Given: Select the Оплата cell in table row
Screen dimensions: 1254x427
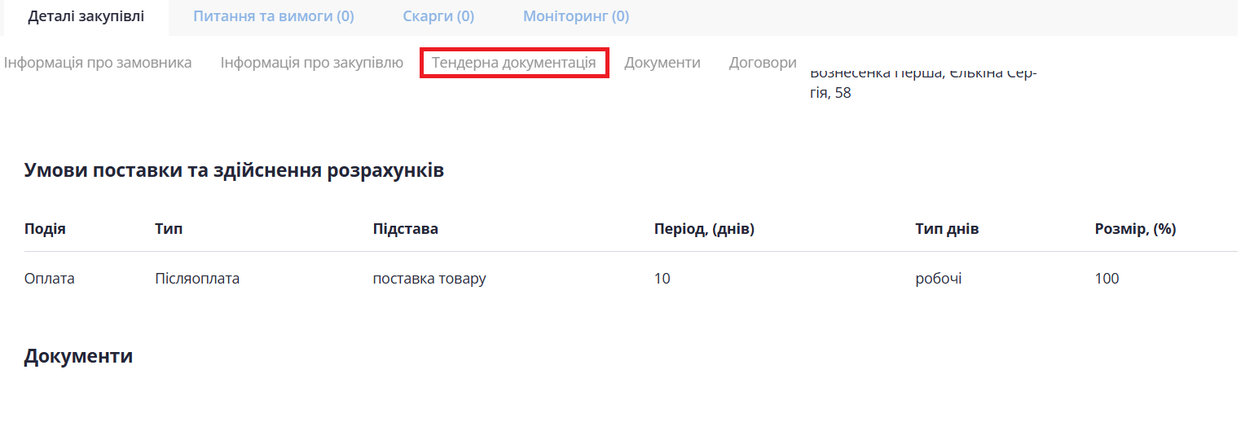Looking at the screenshot, I should (x=49, y=279).
